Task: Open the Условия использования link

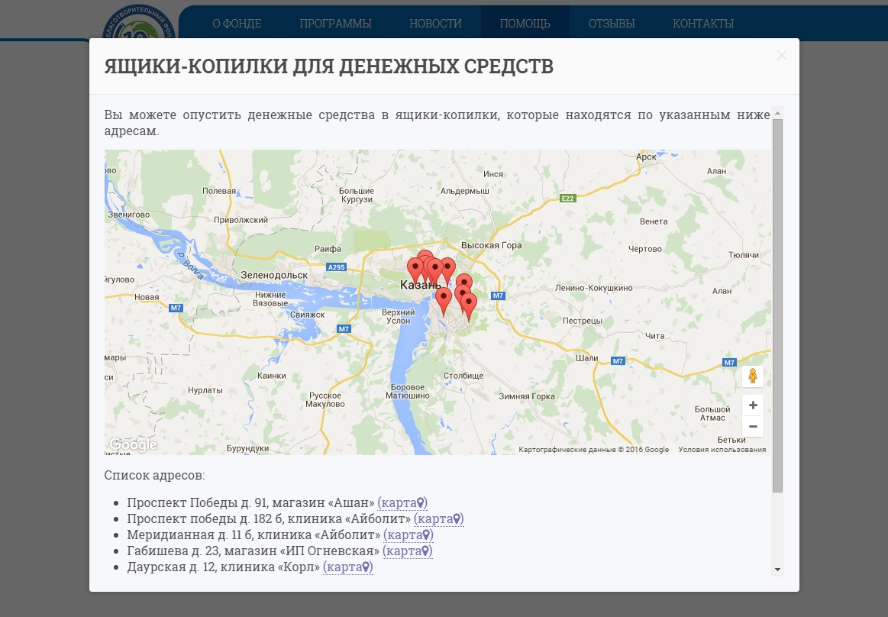Action: 722,449
